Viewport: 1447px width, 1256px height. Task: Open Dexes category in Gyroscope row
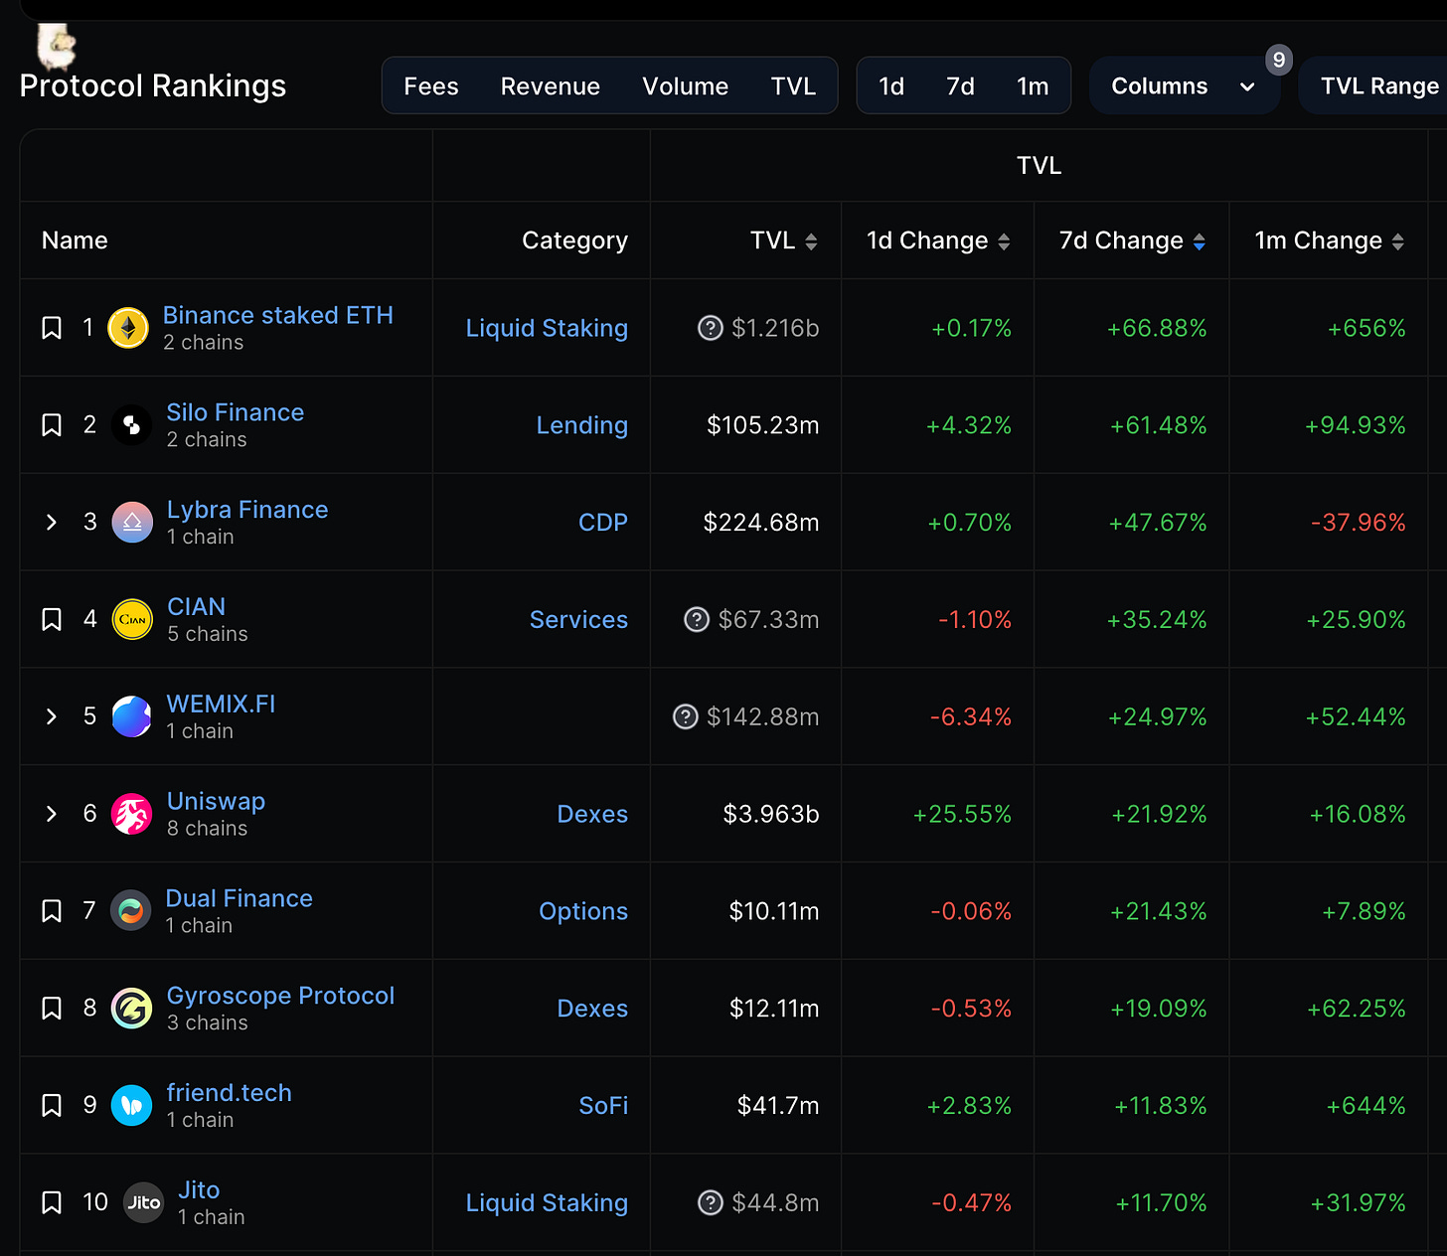592,1009
